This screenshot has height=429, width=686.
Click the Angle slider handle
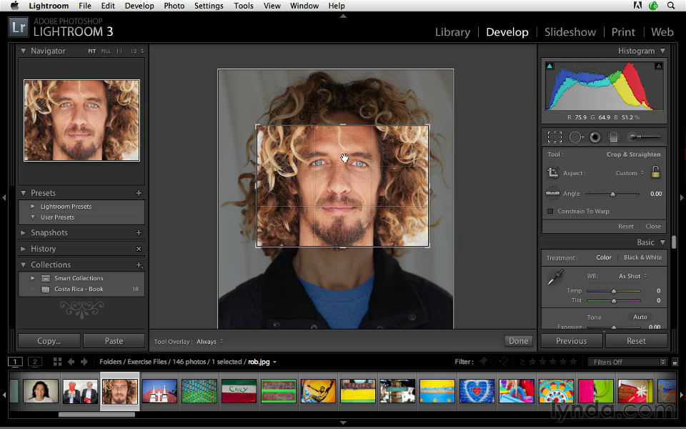tap(612, 194)
